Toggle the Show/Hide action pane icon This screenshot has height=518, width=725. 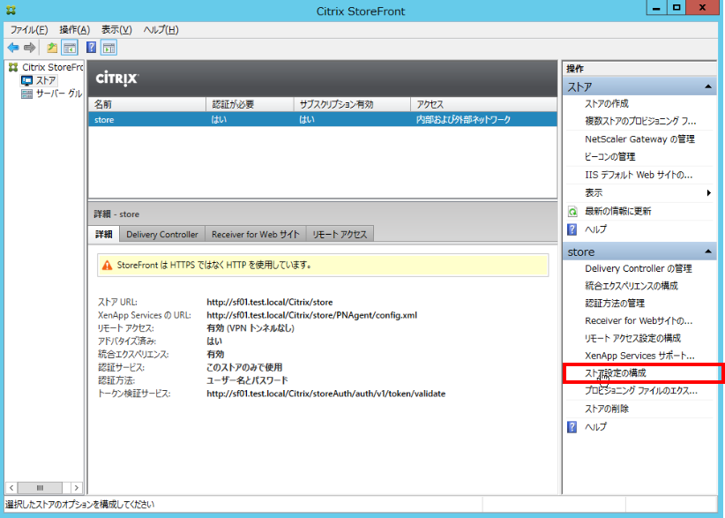coord(109,47)
